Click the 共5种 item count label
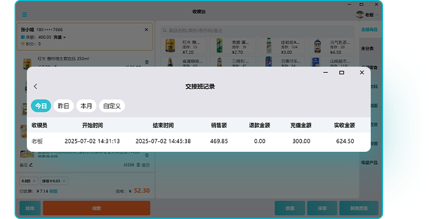This screenshot has height=219, width=429. click(129, 165)
